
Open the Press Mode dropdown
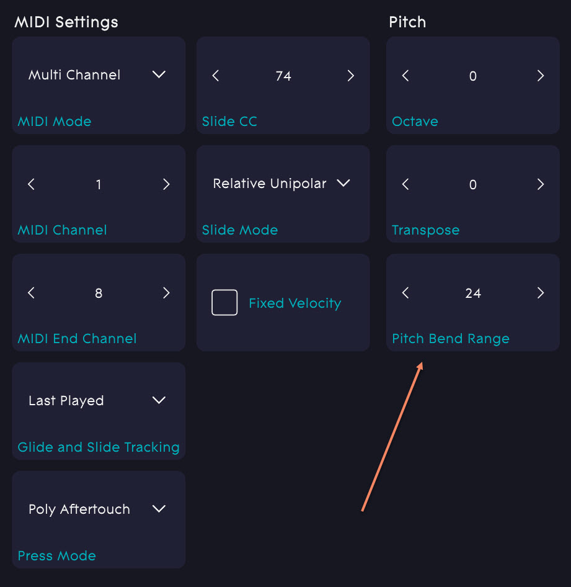click(159, 509)
